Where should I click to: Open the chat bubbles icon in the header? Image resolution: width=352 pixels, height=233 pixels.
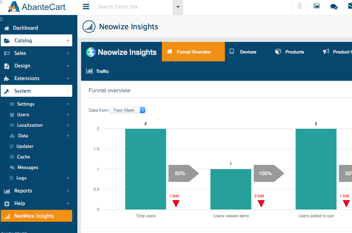point(334,7)
